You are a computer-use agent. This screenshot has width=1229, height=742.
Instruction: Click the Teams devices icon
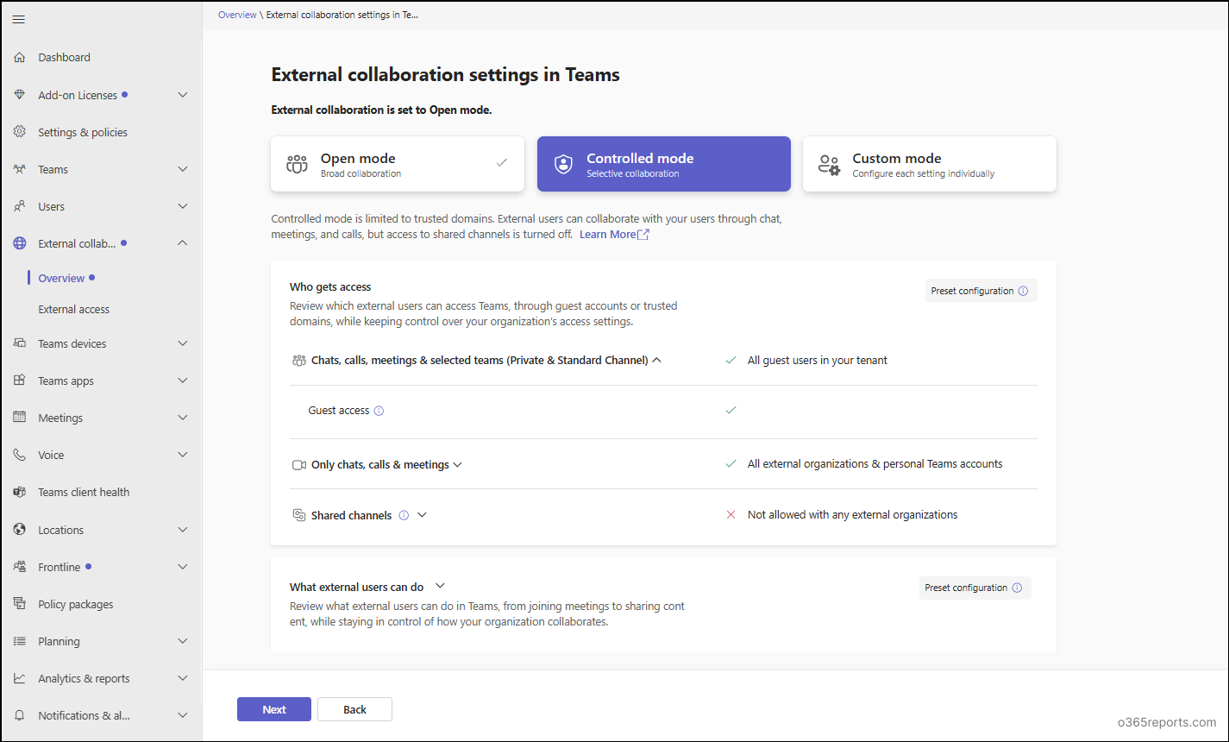point(20,343)
